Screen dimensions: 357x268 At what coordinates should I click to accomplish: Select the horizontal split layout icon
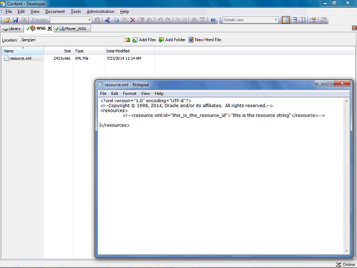pos(294,20)
